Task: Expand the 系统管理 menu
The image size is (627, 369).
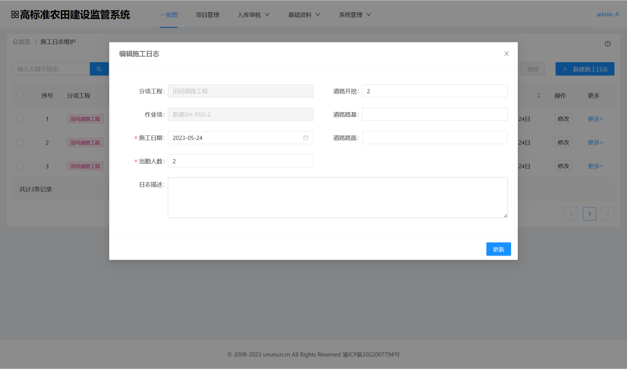Action: tap(355, 15)
